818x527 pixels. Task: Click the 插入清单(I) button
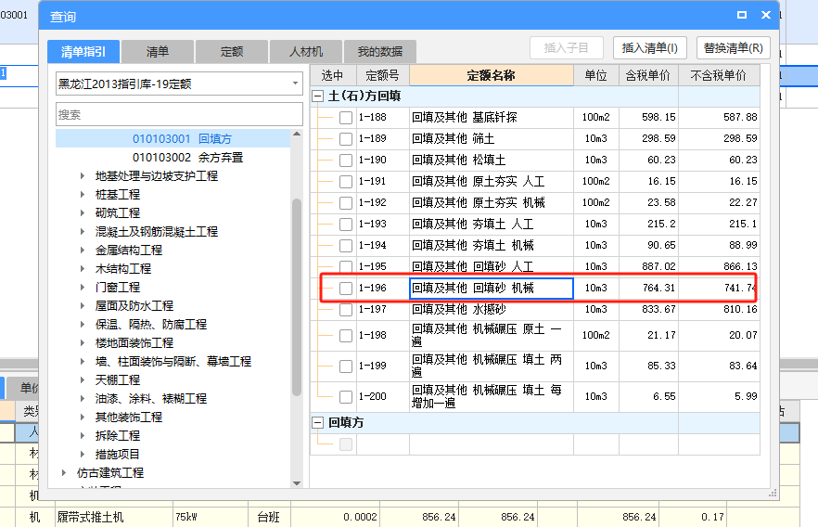click(650, 48)
